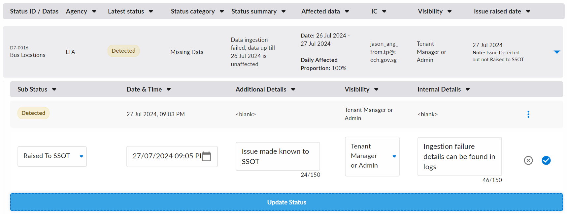Open the Issue raised date filter arrow

[528, 12]
